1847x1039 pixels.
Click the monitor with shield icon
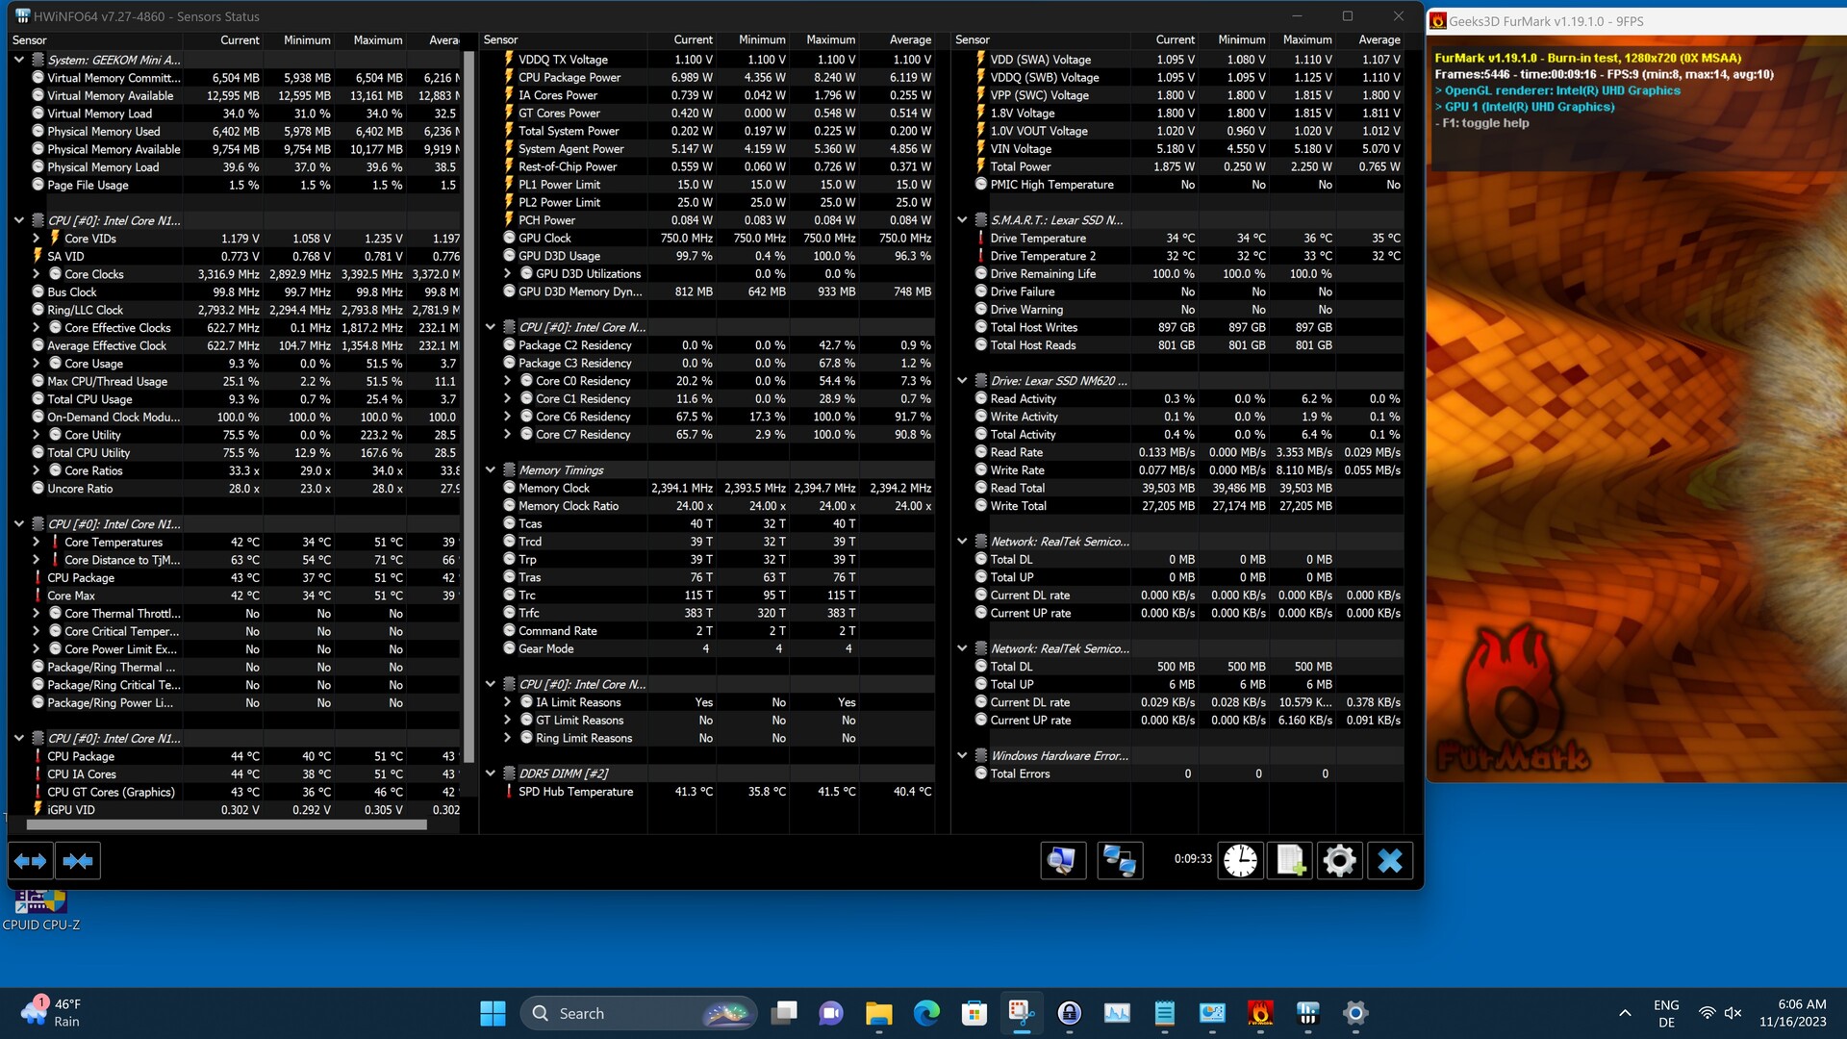point(1062,860)
